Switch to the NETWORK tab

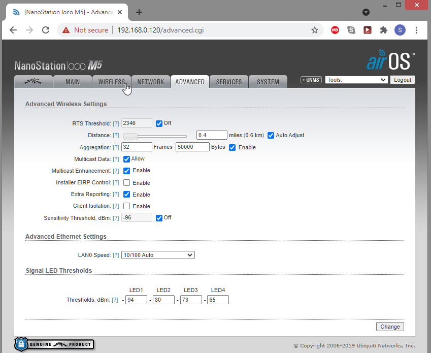[x=151, y=82]
